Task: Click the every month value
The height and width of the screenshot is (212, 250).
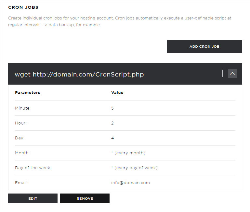Action: 128,153
